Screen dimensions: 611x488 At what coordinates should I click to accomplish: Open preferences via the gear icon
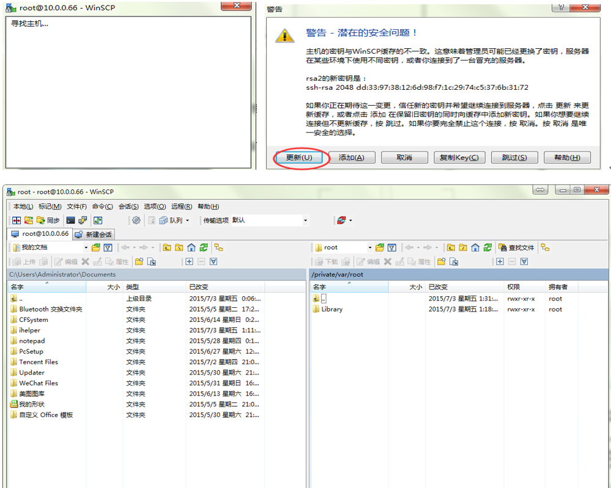pyautogui.click(x=136, y=220)
